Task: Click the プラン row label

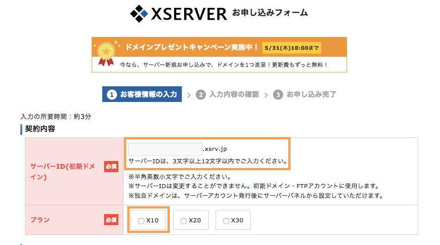Action: click(x=40, y=220)
